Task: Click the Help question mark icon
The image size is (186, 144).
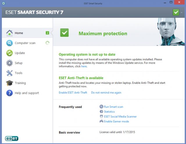Action: [10, 93]
